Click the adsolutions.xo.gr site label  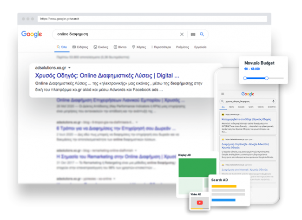(x=51, y=68)
